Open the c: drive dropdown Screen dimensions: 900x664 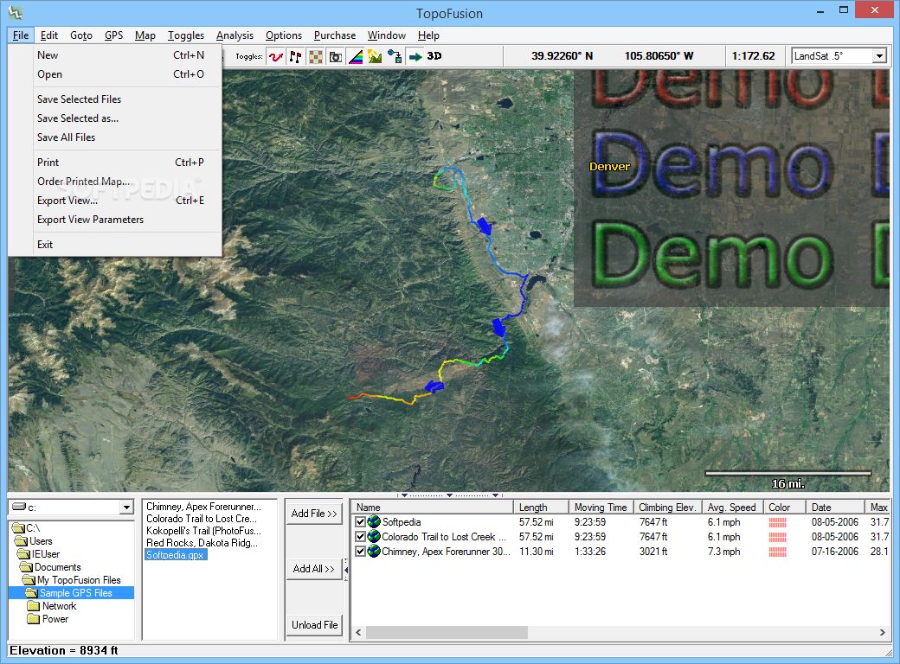[x=127, y=508]
